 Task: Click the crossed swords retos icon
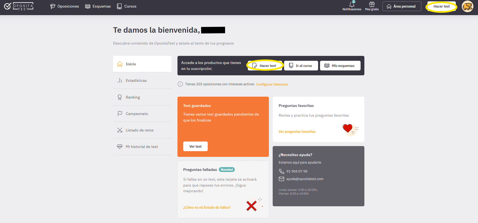click(120, 130)
